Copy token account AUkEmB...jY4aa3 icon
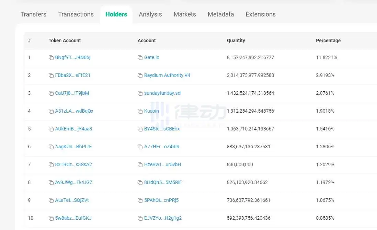377x230 pixels. [x=51, y=129]
